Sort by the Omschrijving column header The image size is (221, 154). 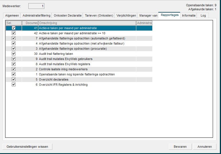(87, 23)
